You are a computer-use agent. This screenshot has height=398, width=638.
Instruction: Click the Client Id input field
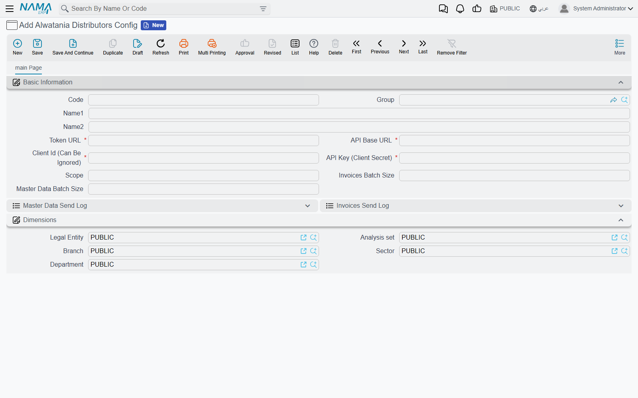coord(203,158)
